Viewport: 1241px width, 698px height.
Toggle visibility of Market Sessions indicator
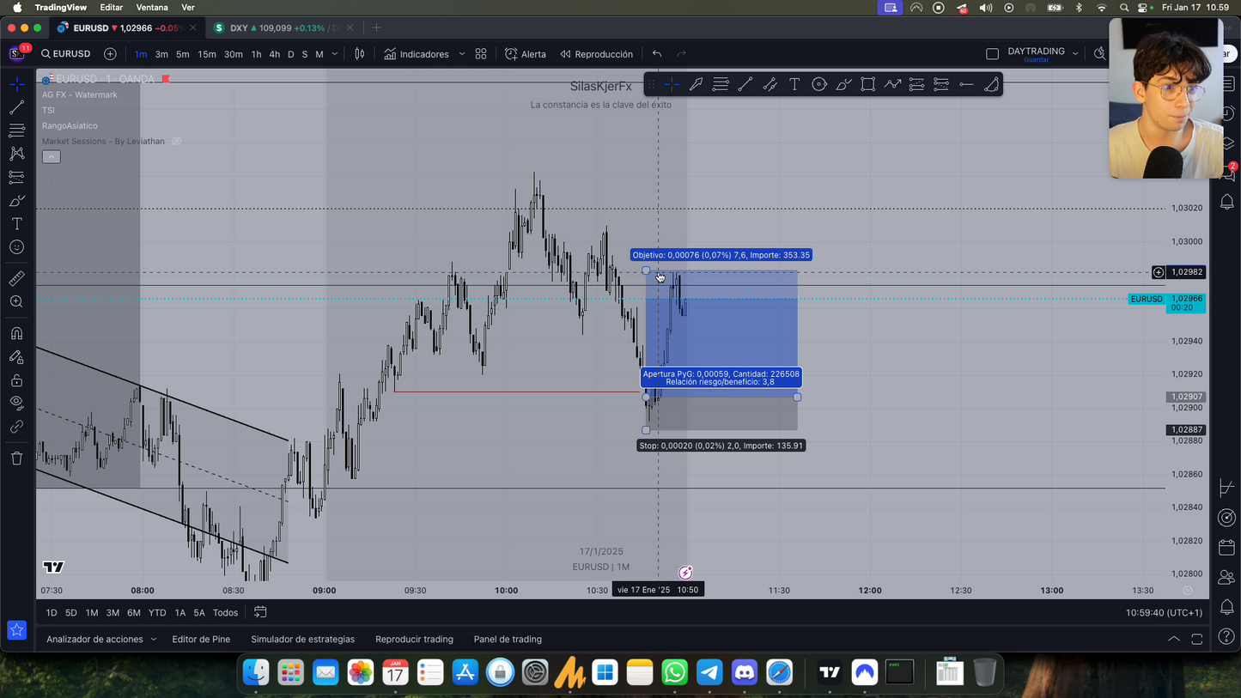pyautogui.click(x=176, y=141)
